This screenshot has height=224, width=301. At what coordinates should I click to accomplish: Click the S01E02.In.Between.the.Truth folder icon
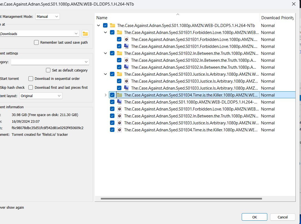pyautogui.click(x=119, y=53)
